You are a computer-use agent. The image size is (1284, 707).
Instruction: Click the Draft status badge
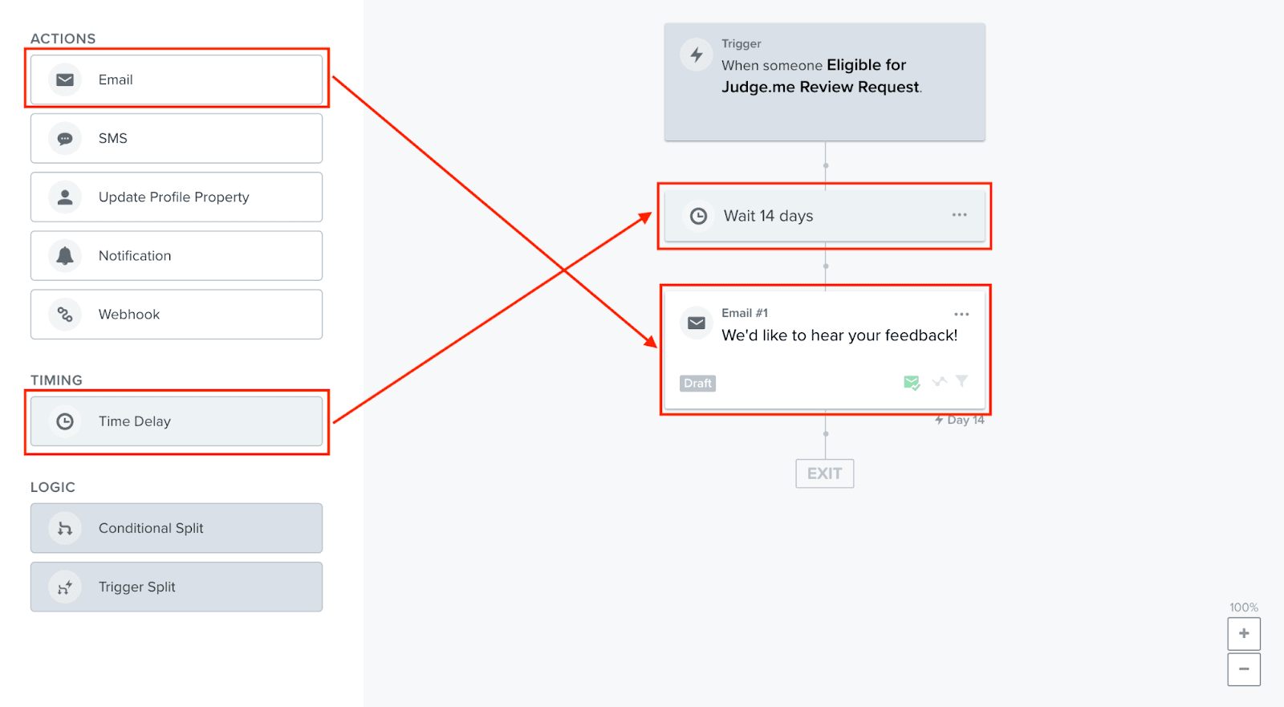click(x=697, y=384)
